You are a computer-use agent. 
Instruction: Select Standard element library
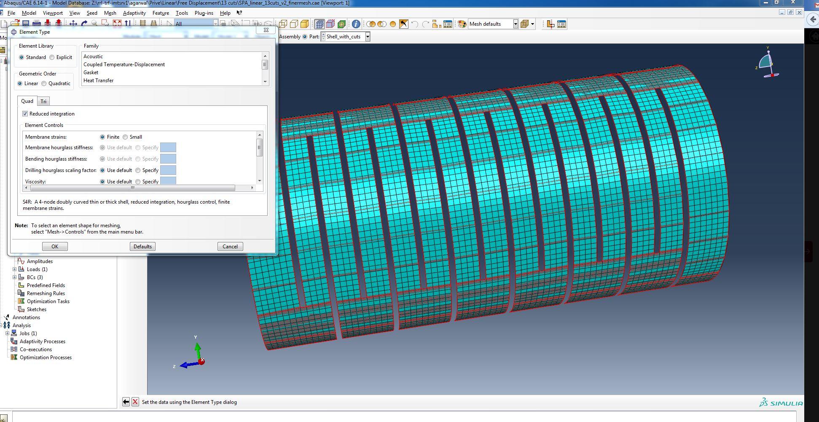coord(21,57)
